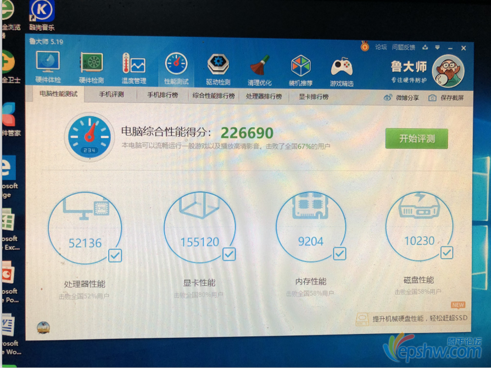Click the Microsoft Edge desktop icon

9,177
